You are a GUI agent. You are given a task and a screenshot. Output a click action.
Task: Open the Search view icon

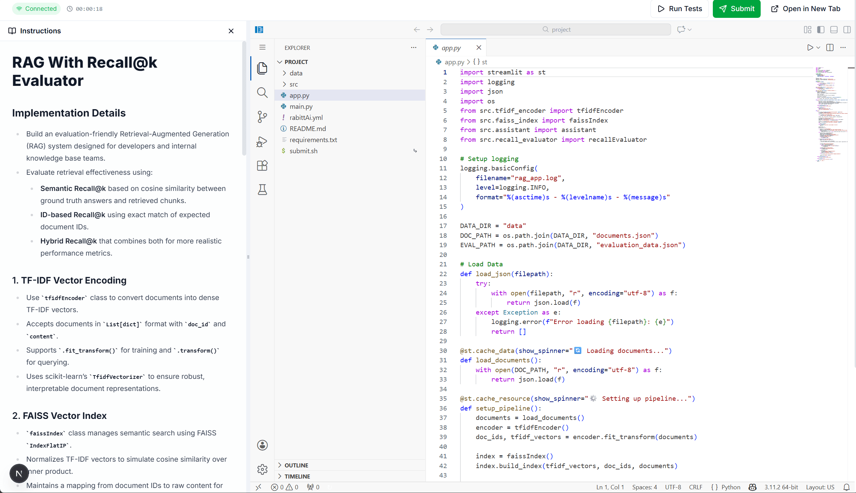pyautogui.click(x=262, y=92)
